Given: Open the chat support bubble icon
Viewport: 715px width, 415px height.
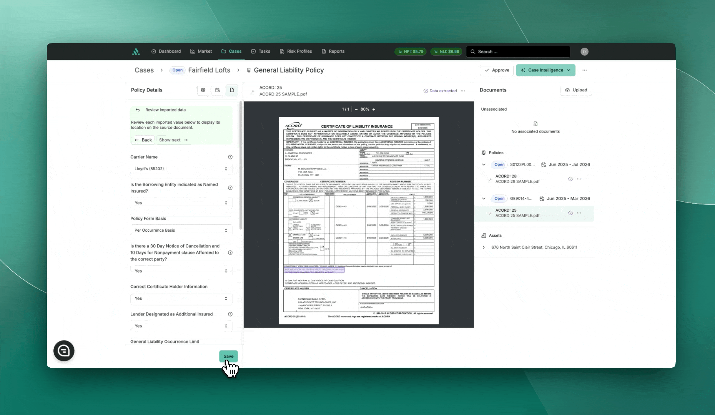Looking at the screenshot, I should coord(64,351).
